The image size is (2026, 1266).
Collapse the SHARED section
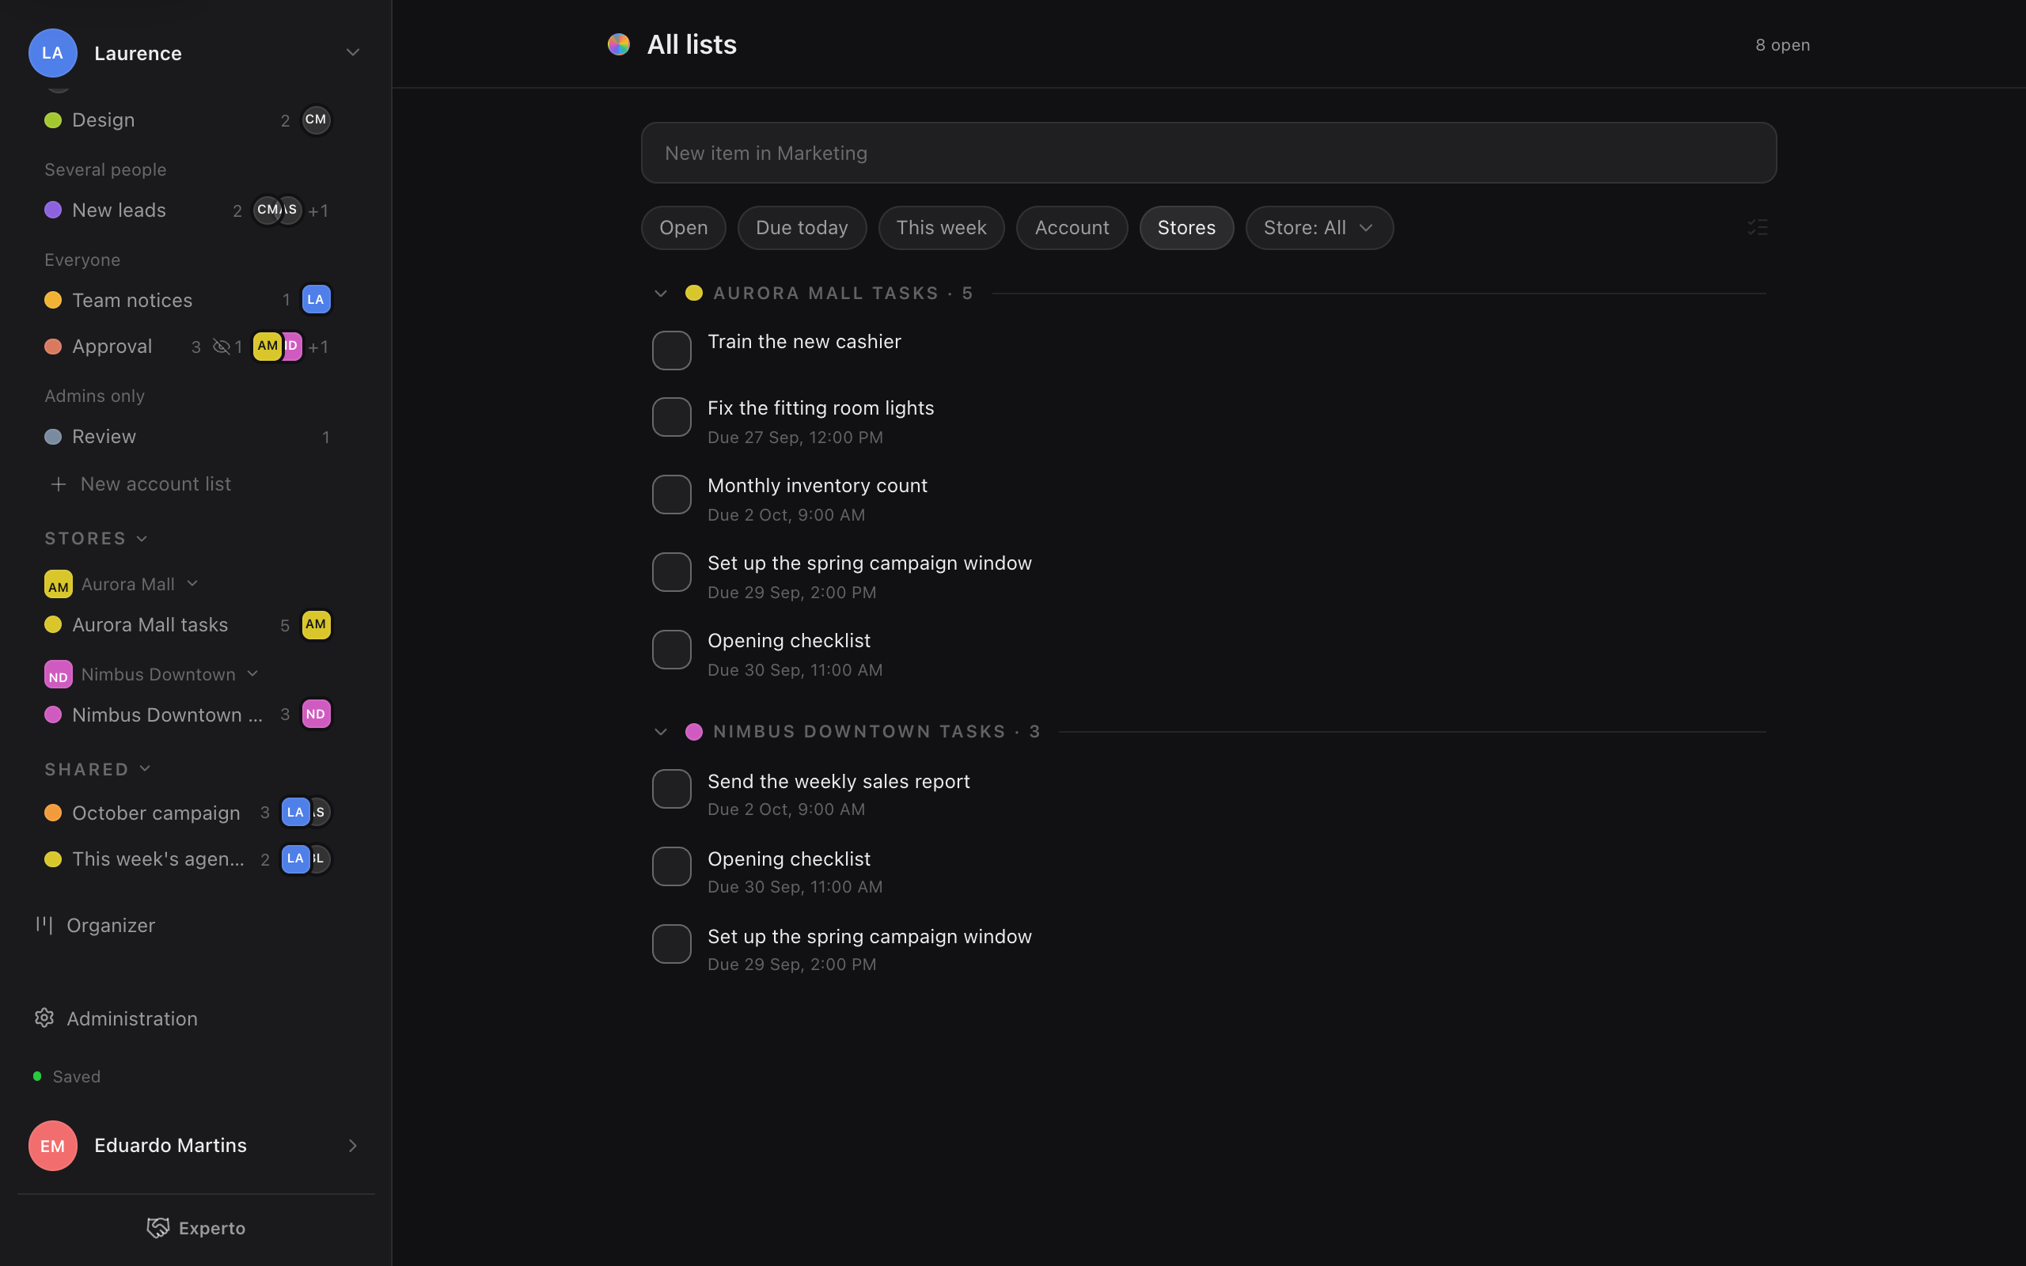point(145,768)
